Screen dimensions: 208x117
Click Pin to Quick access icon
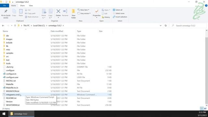coord(6,11)
